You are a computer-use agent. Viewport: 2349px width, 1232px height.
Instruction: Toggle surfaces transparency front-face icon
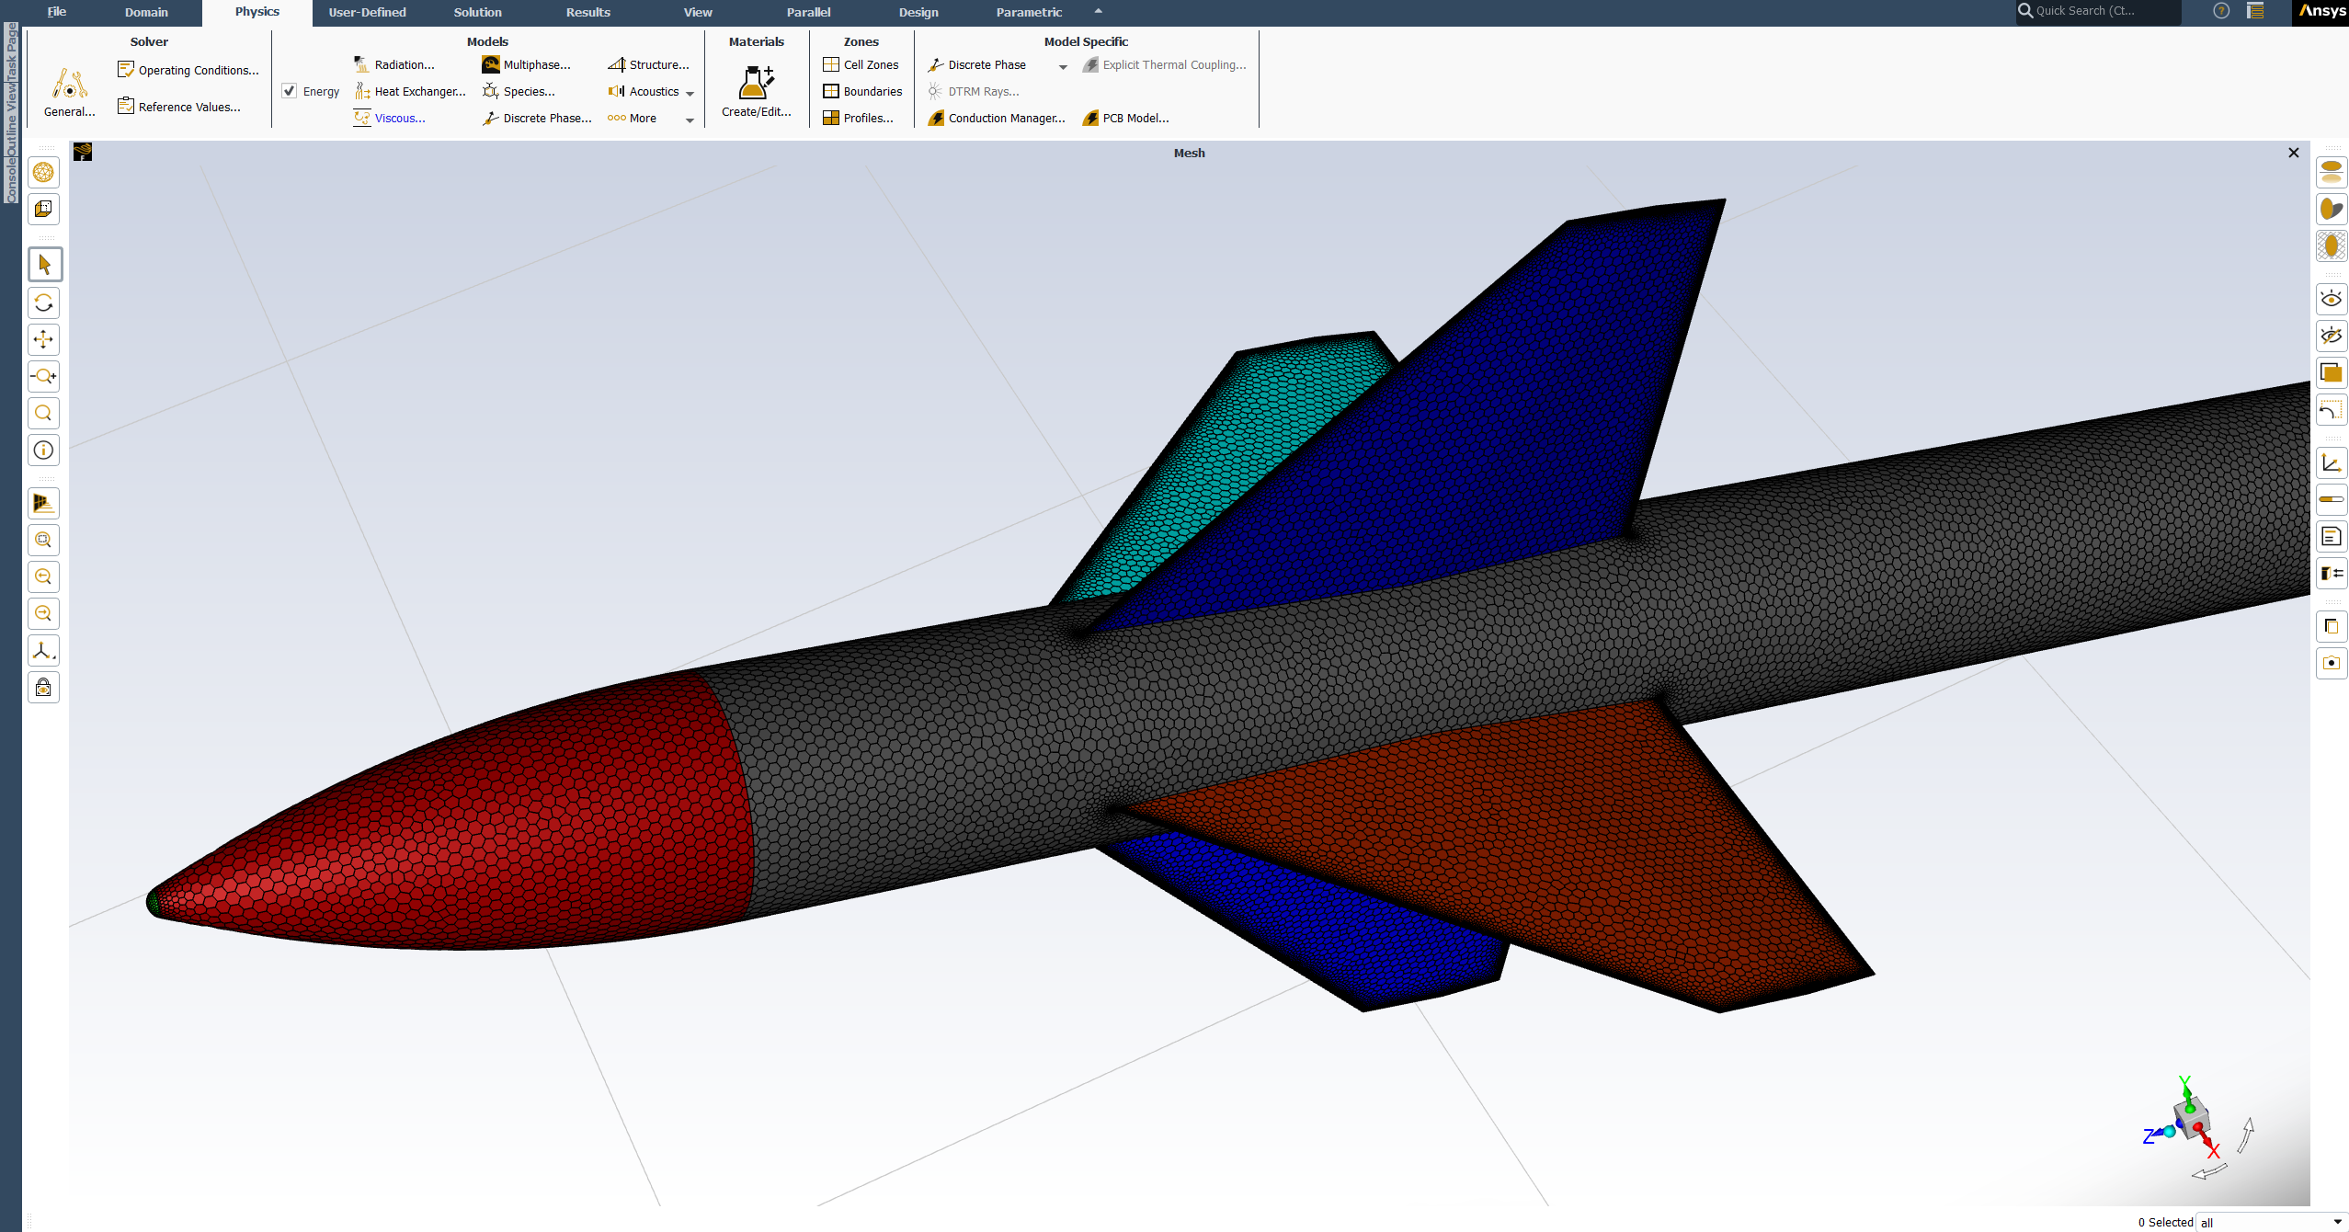click(x=2332, y=372)
